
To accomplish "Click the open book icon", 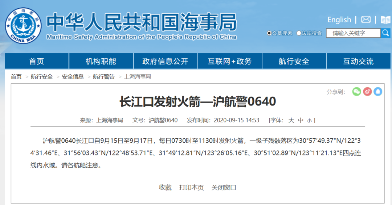I will pyautogui.click(x=385, y=20).
